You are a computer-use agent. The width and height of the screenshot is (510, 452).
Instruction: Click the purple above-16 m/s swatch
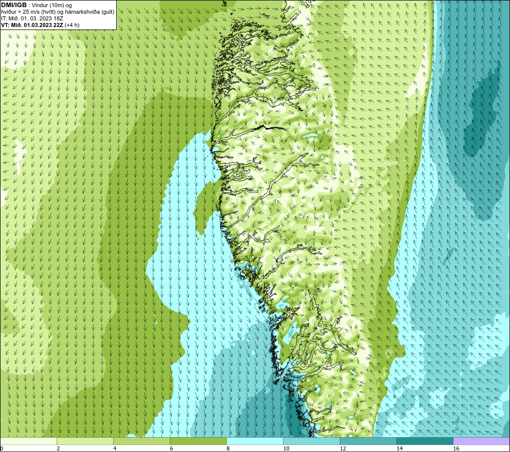pyautogui.click(x=481, y=441)
